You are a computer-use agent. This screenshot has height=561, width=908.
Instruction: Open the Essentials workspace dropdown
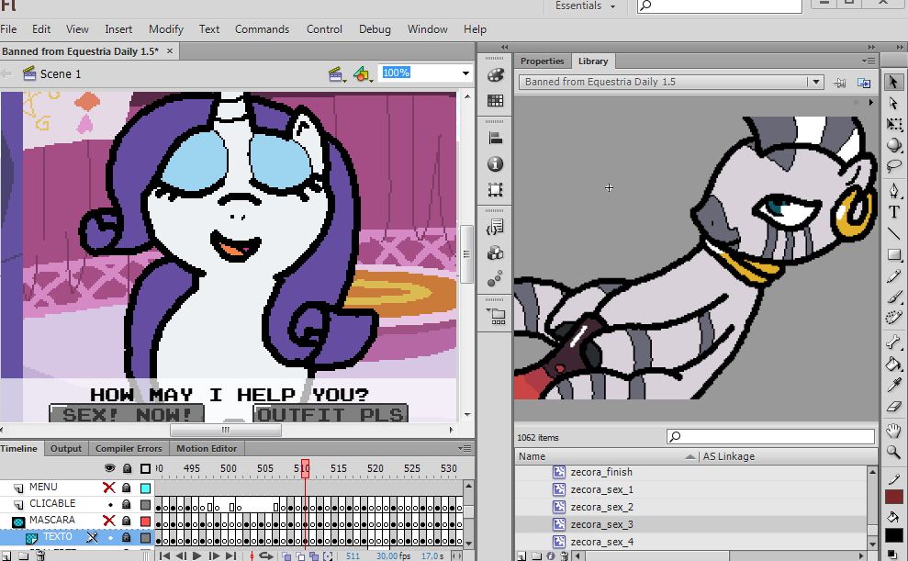tap(612, 6)
